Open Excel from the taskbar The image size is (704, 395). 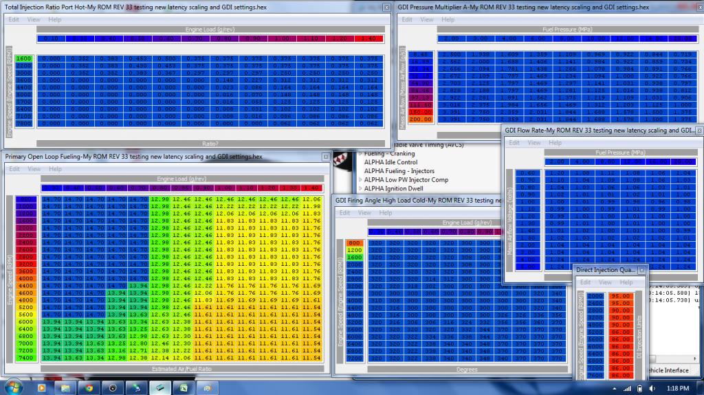click(x=184, y=387)
